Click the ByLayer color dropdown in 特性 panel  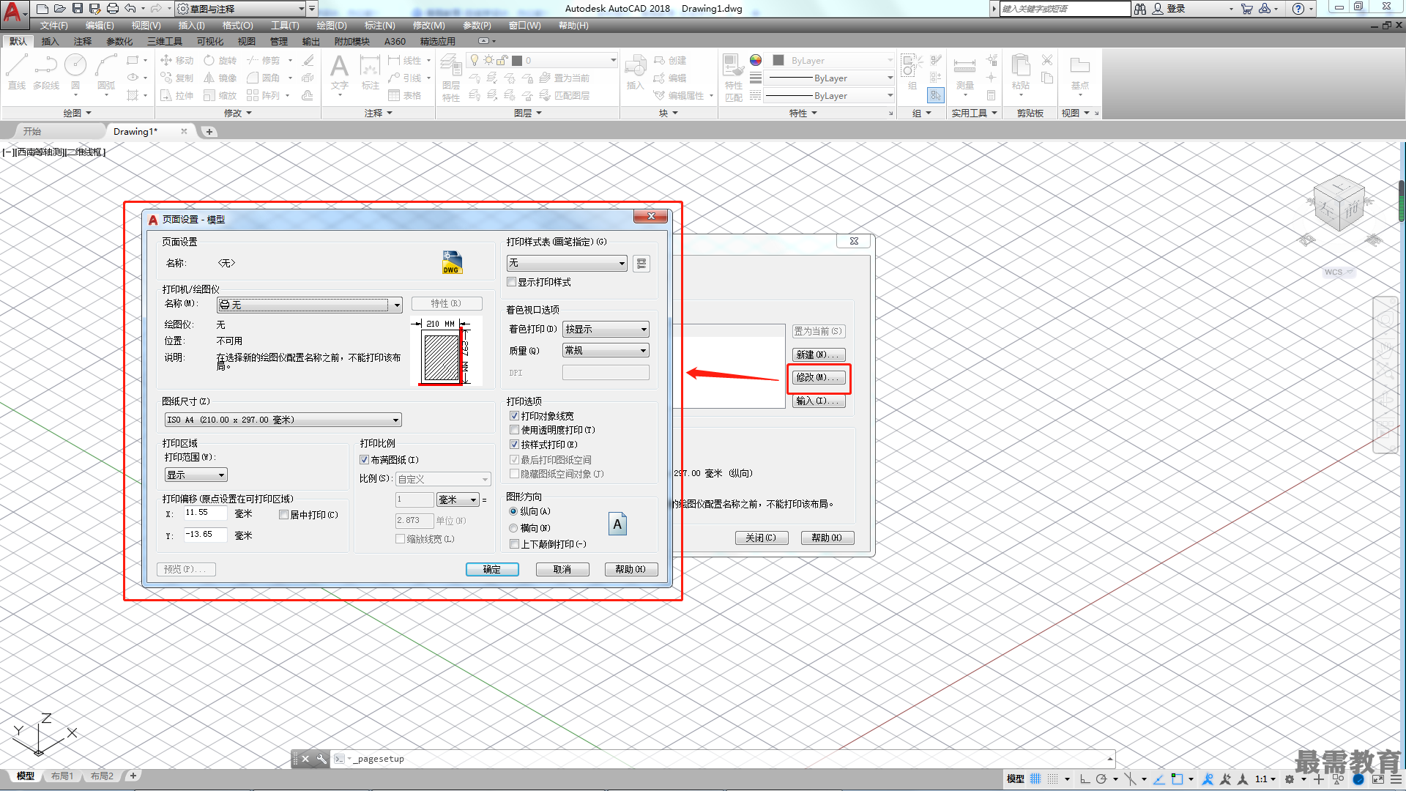(833, 61)
